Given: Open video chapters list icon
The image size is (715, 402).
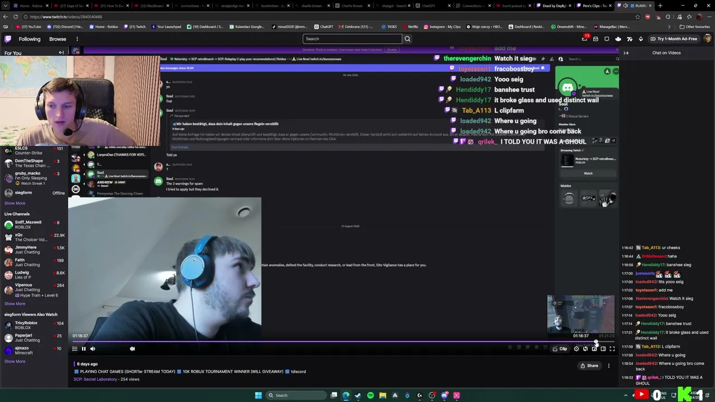Looking at the screenshot, I should tap(75, 349).
